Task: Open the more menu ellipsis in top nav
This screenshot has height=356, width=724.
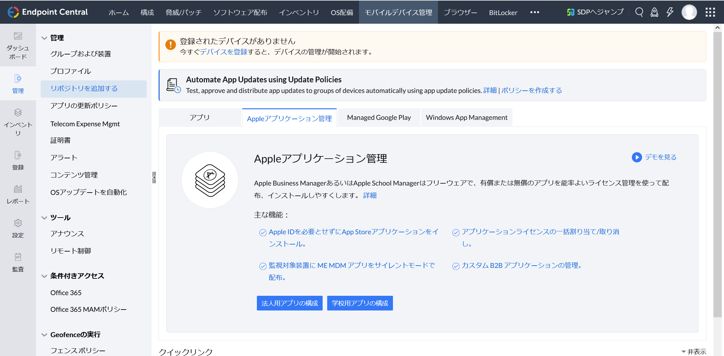Action: coord(535,12)
